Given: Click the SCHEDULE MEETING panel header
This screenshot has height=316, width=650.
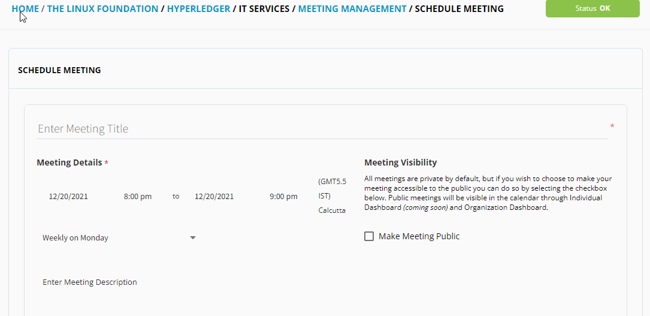Looking at the screenshot, I should tap(59, 70).
